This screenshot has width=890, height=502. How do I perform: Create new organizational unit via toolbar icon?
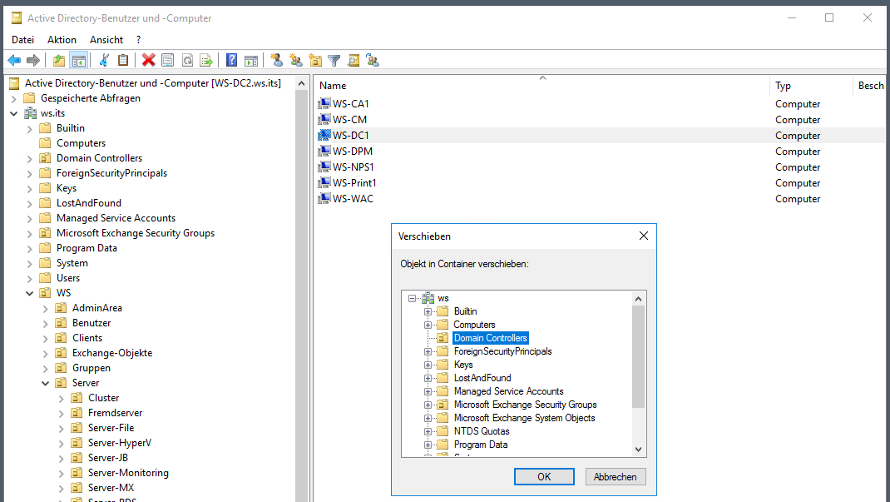(x=315, y=60)
